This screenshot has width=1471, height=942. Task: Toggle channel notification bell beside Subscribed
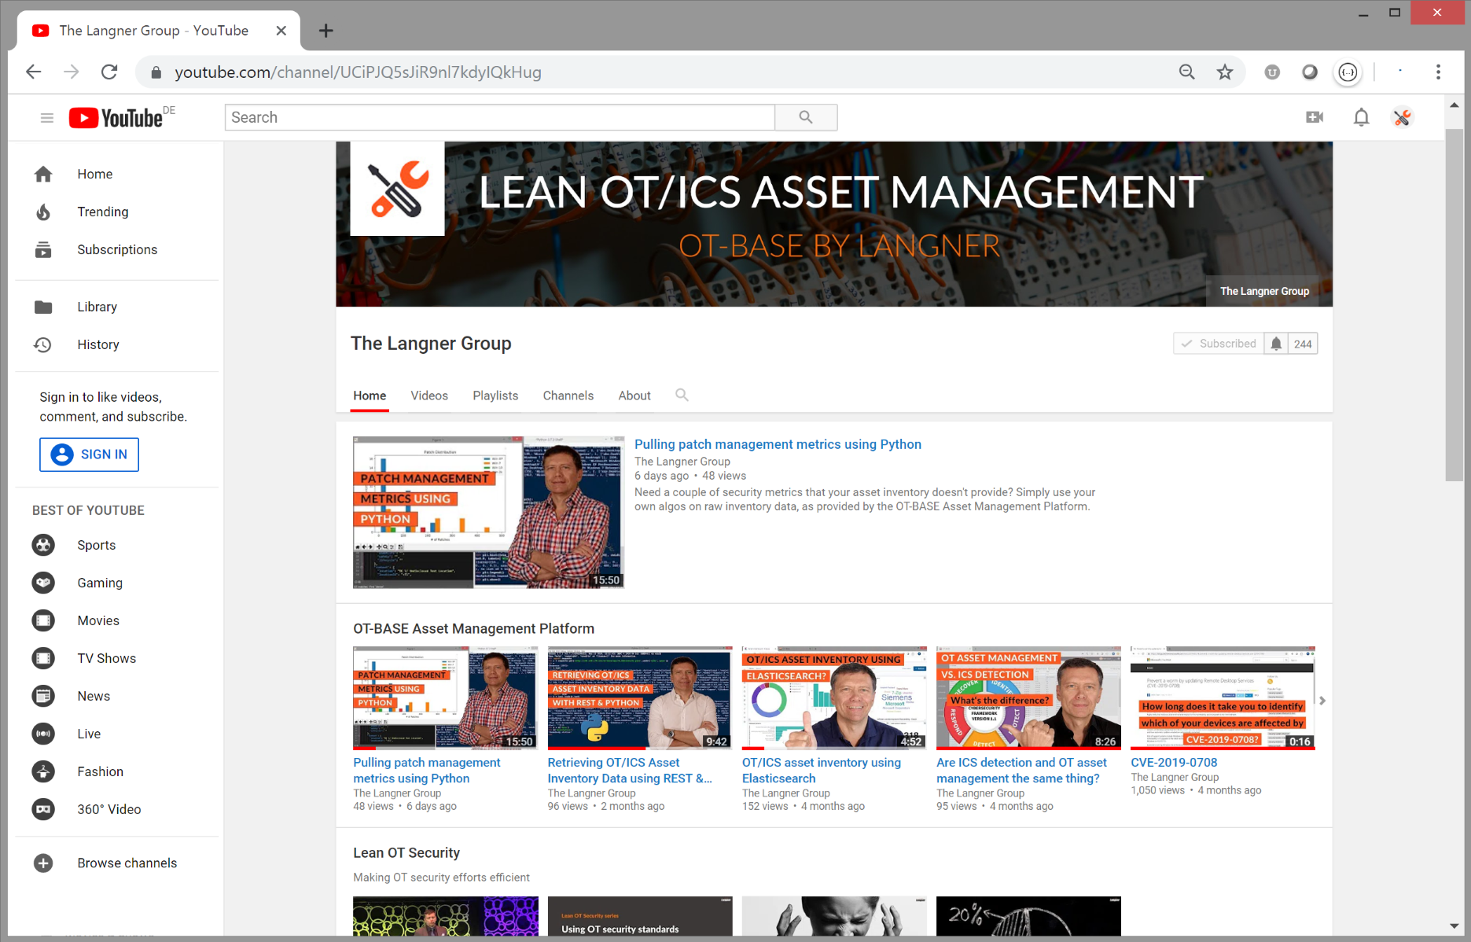coord(1276,344)
